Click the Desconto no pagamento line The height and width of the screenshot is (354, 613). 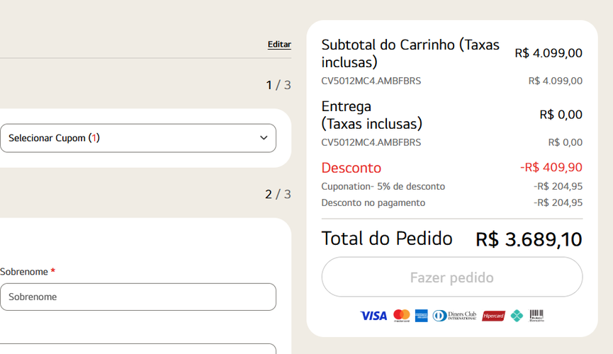[373, 202]
